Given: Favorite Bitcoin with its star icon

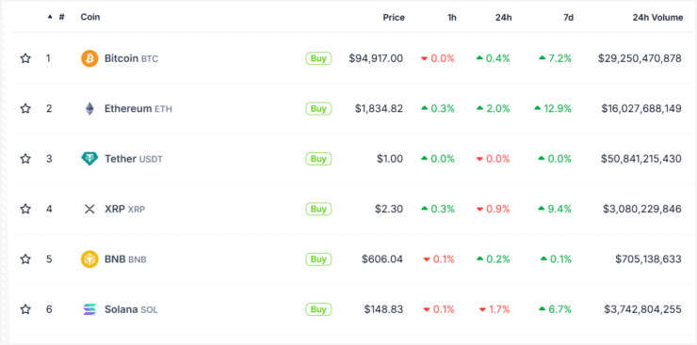Looking at the screenshot, I should pos(25,58).
